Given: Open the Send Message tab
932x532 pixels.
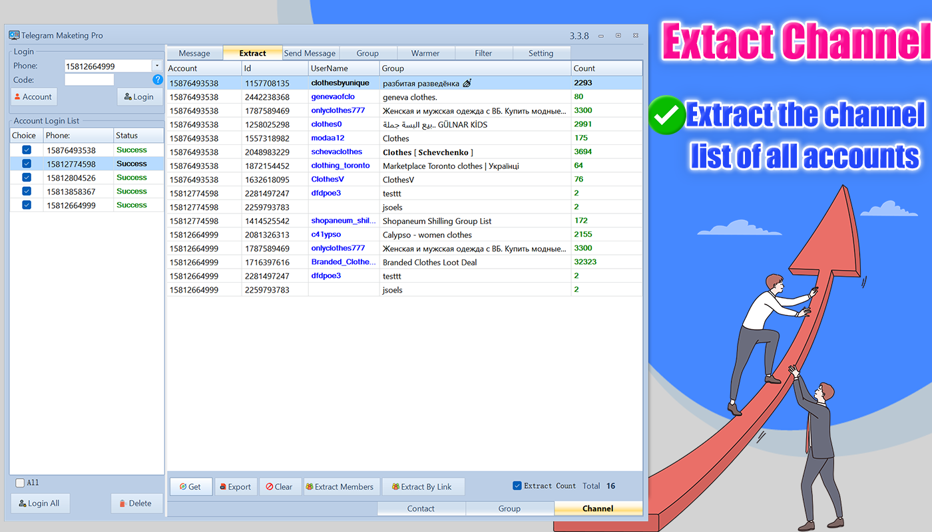Looking at the screenshot, I should coord(310,53).
